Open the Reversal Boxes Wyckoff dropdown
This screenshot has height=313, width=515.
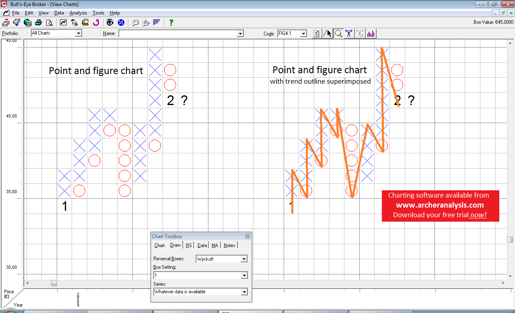pos(244,259)
